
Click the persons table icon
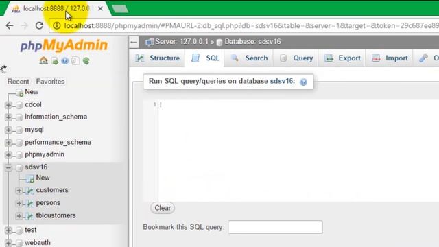pos(29,203)
